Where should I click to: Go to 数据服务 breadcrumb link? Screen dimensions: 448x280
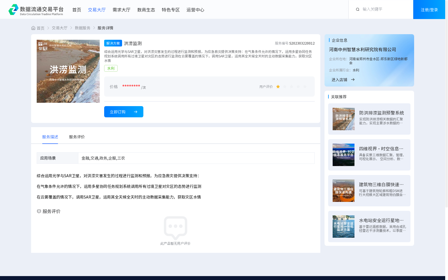pos(83,28)
